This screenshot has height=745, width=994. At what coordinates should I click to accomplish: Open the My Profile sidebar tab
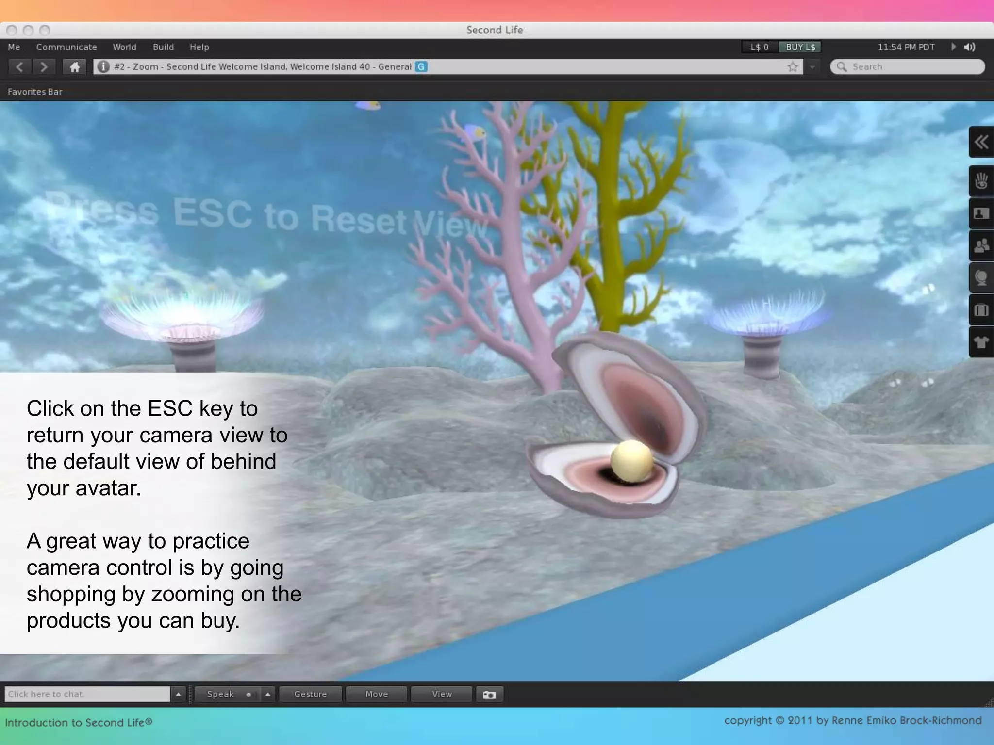click(981, 213)
